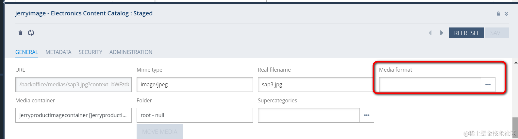Click the SAVE button

pos(497,33)
